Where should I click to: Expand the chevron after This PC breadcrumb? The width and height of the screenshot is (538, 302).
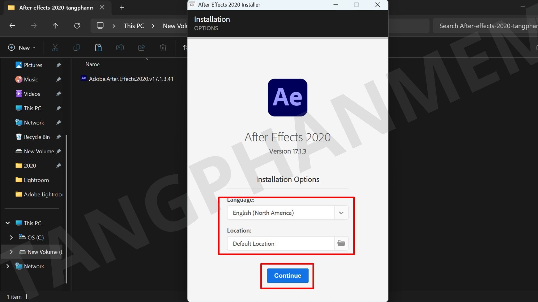point(153,26)
